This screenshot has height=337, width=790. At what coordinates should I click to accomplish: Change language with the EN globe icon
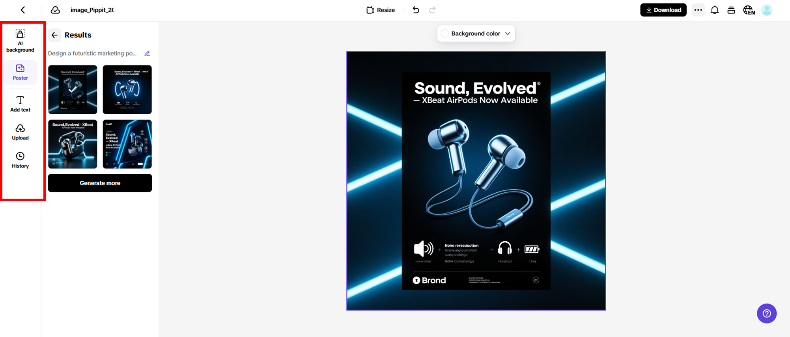point(749,10)
